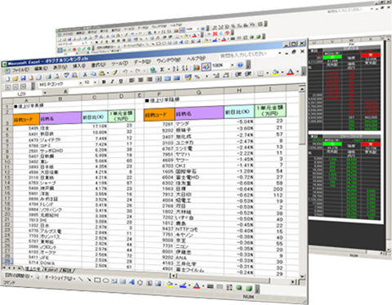The height and width of the screenshot is (305, 392).
Task: Click the Cut scissors icon
Action: point(85,74)
